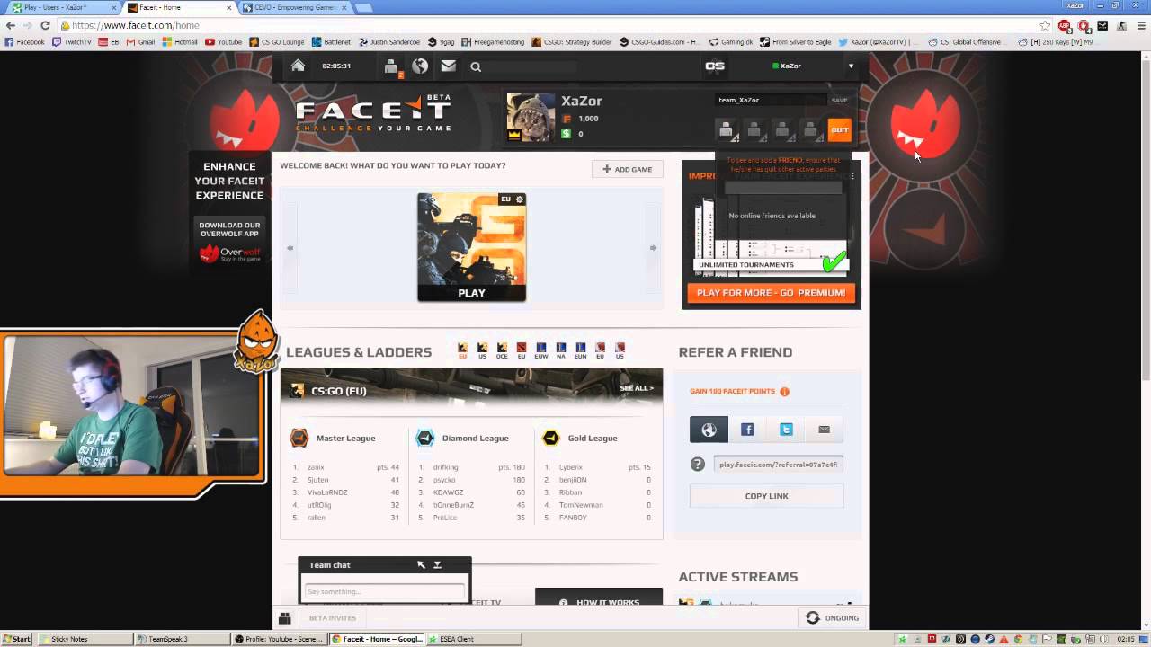Image resolution: width=1151 pixels, height=647 pixels.
Task: Select CS:GO US league icon
Action: tap(482, 350)
